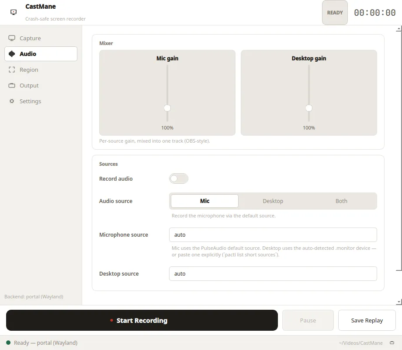Click the 'Backend: portal (Wayland)' label
402x350 pixels.
[x=34, y=297]
